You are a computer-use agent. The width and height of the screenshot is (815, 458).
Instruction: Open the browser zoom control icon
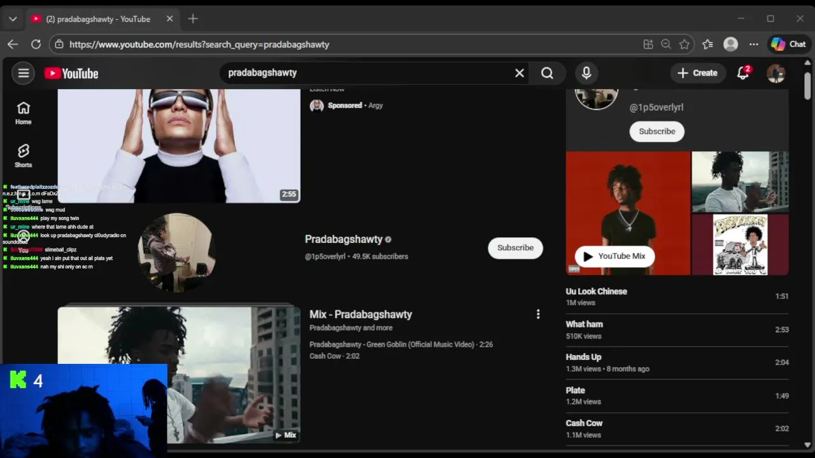(x=666, y=45)
